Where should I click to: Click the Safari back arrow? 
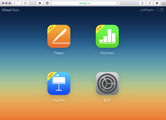pos(15,3)
